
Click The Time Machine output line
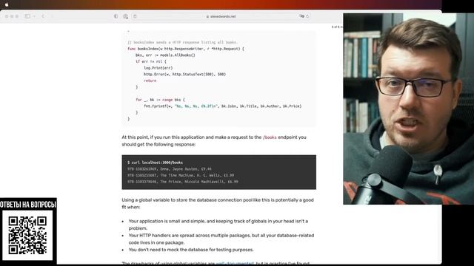tap(181, 175)
